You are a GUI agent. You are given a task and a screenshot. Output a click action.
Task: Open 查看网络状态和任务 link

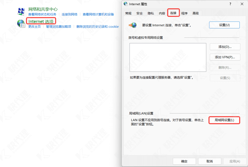coord(42,14)
